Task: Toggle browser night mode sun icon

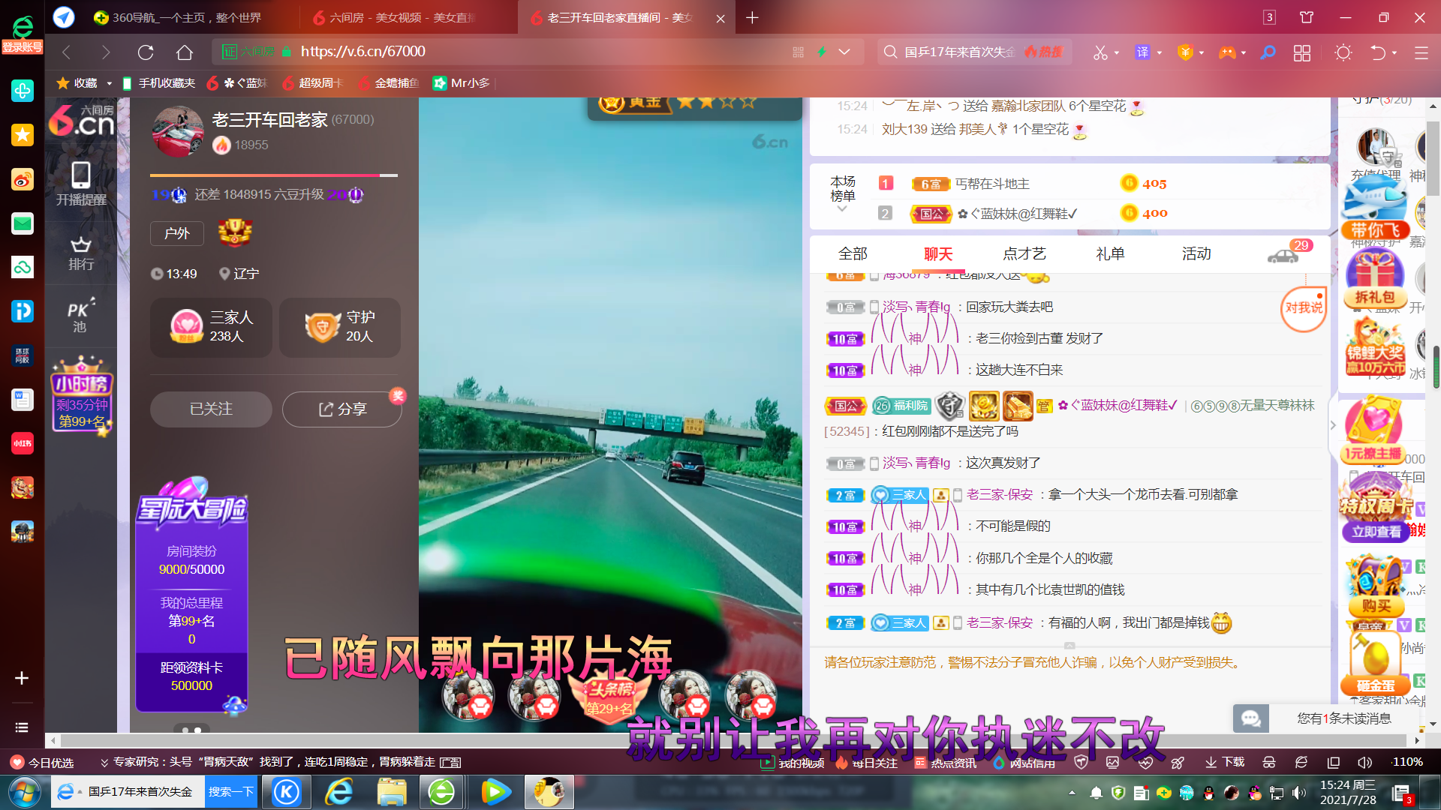Action: tap(1343, 52)
